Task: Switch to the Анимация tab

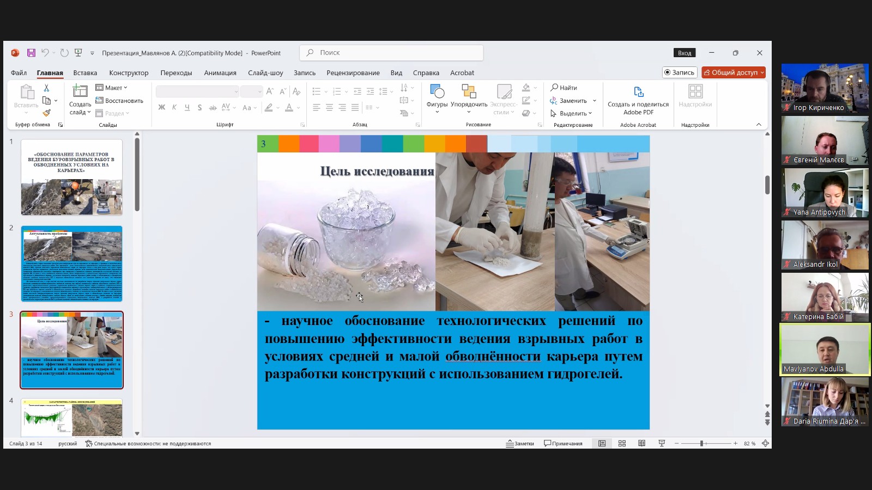Action: click(x=220, y=73)
